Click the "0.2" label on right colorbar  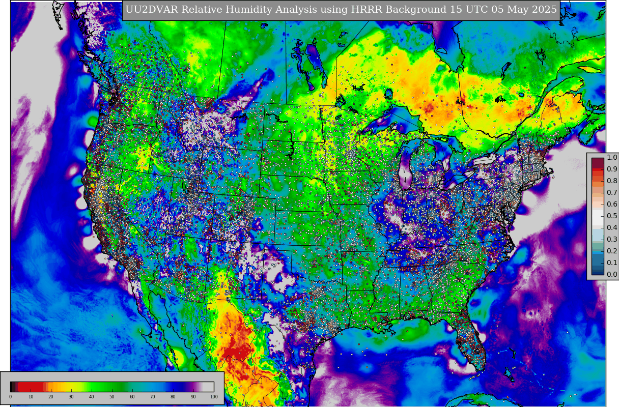(x=612, y=251)
